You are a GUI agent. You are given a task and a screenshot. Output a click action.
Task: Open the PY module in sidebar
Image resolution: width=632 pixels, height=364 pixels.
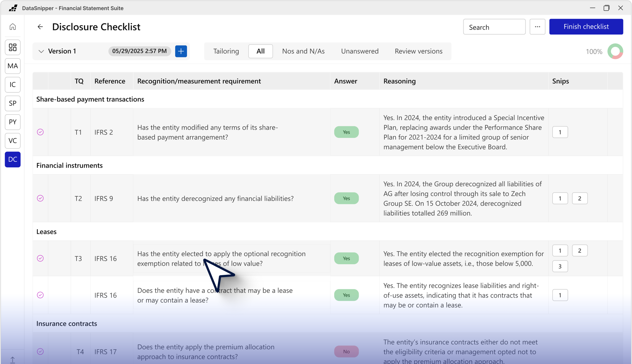coord(12,122)
